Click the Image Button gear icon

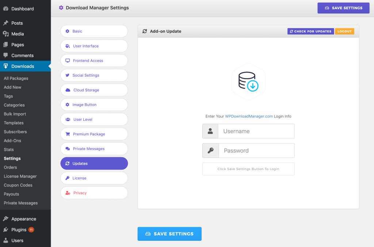pos(68,105)
